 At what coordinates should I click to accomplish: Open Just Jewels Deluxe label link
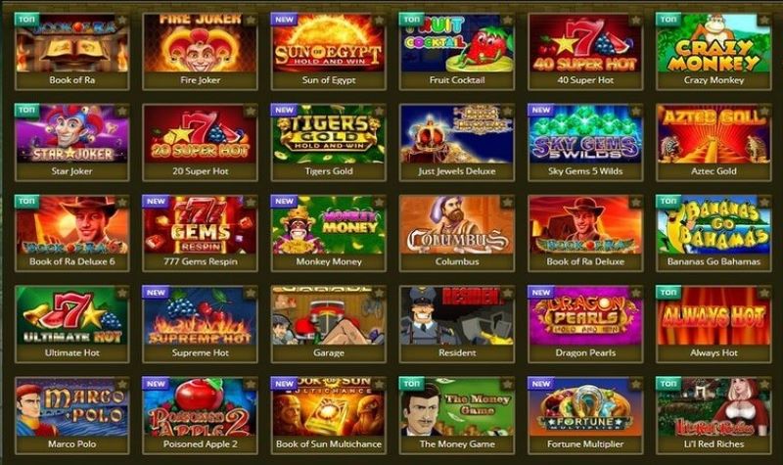pos(457,170)
